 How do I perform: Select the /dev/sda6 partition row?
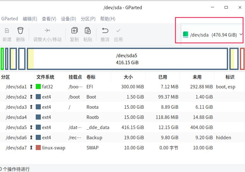coord(122,137)
